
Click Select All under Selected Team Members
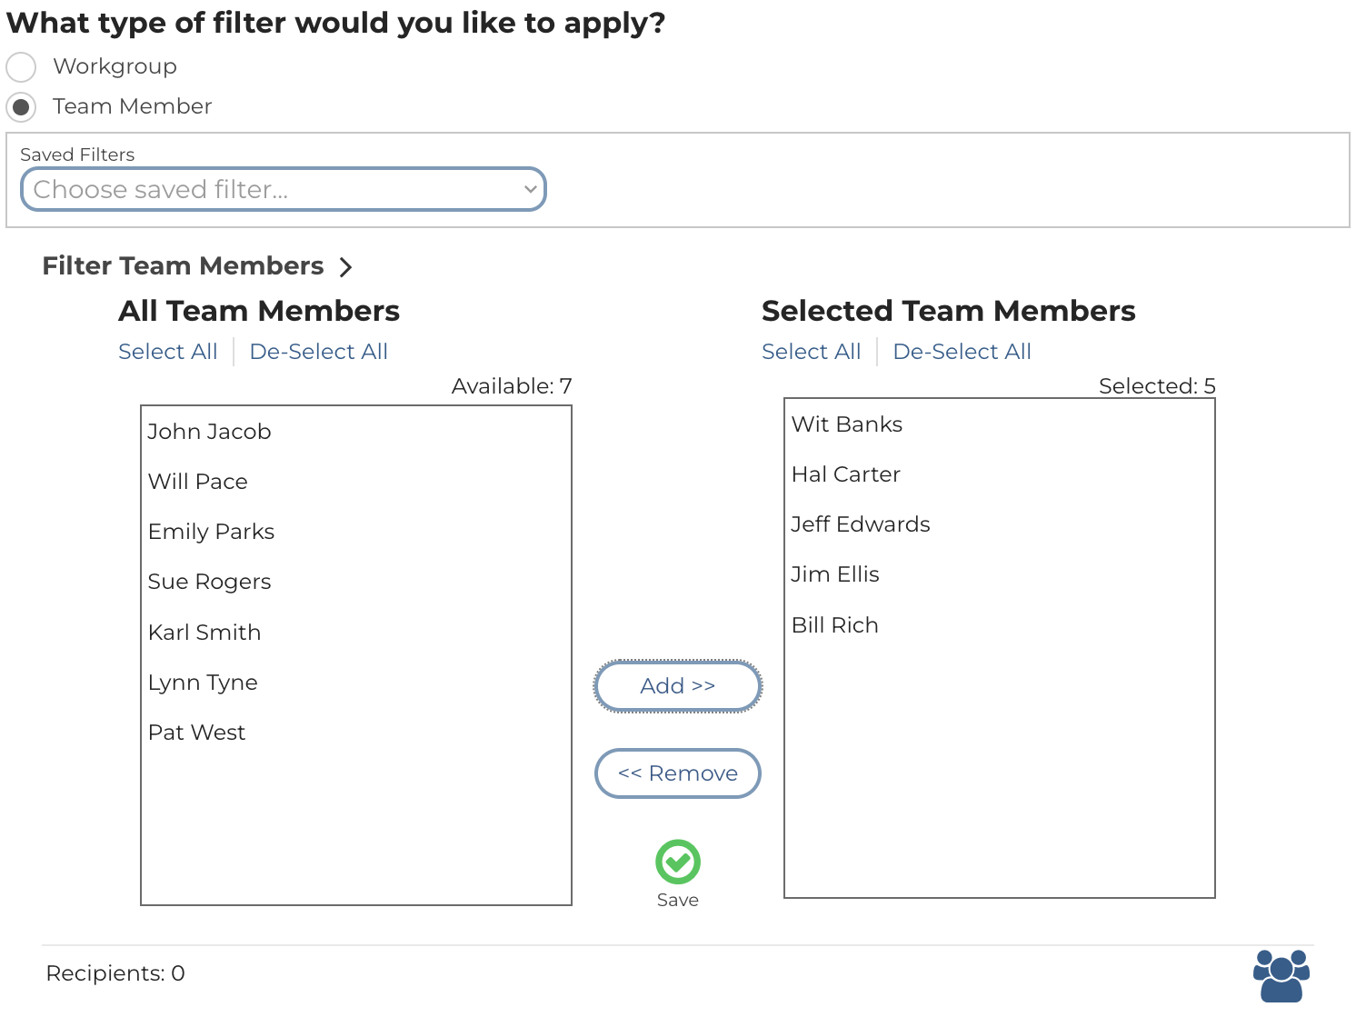coord(811,352)
